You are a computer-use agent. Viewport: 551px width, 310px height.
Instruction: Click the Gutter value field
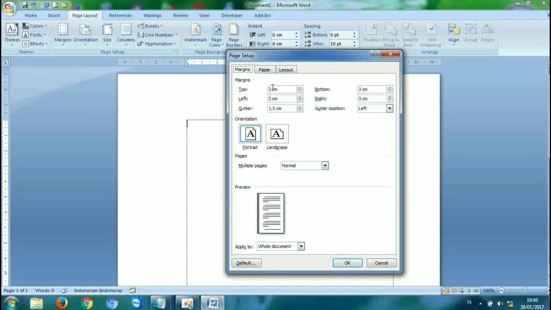pos(282,108)
